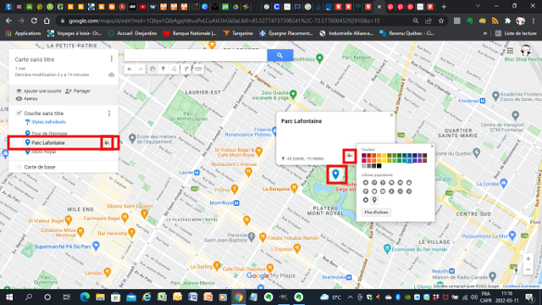
Task: Show hidden system tray icons
Action: click(350, 297)
